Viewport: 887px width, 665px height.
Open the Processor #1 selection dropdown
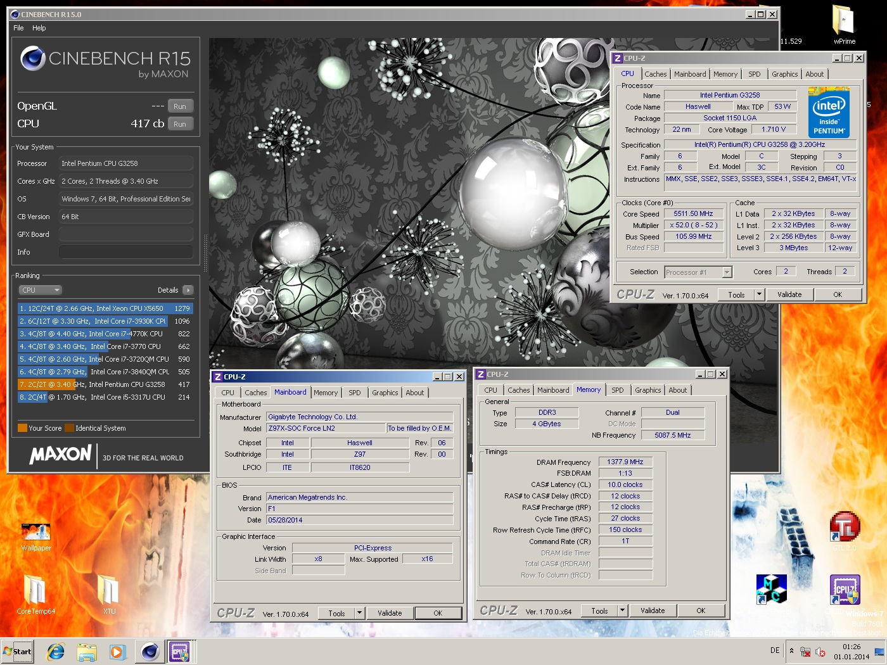click(698, 272)
